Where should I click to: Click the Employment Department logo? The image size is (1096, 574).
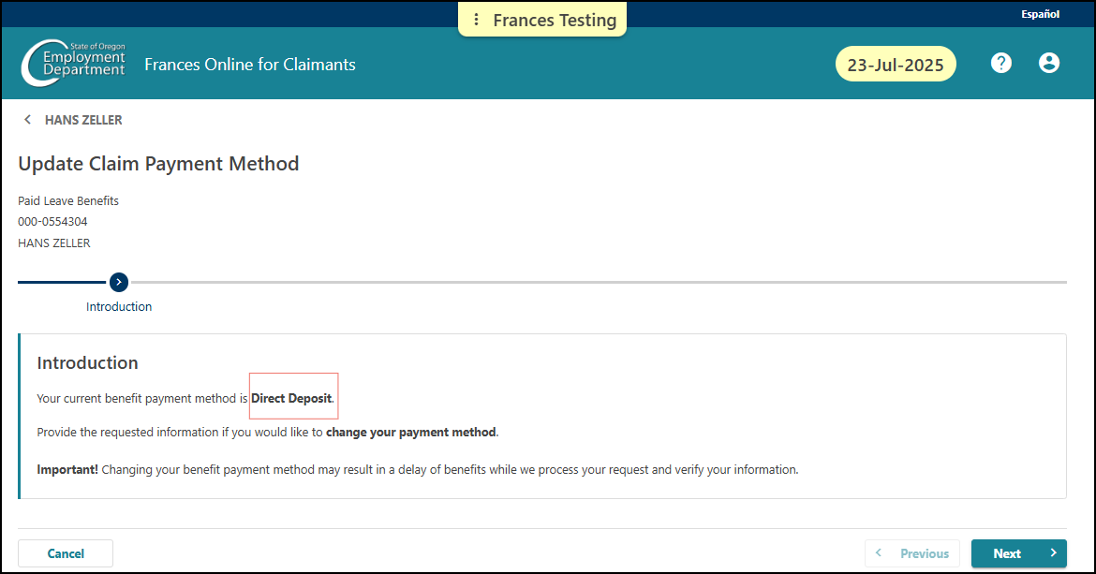click(73, 63)
